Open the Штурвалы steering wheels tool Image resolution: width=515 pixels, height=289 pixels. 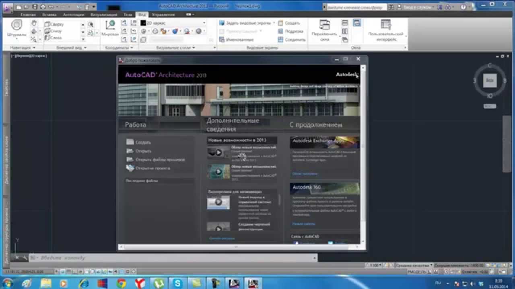(16, 28)
